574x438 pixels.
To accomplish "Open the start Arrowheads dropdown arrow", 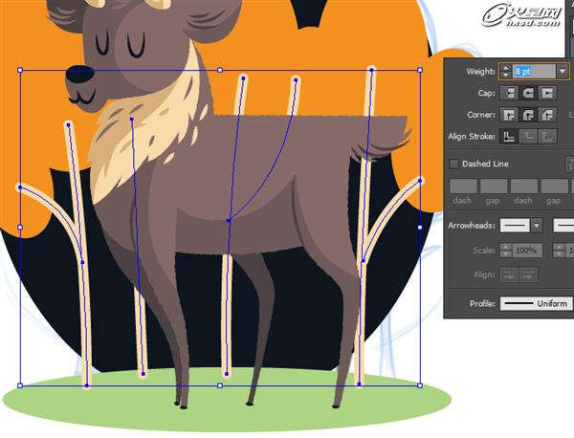I will (x=537, y=226).
